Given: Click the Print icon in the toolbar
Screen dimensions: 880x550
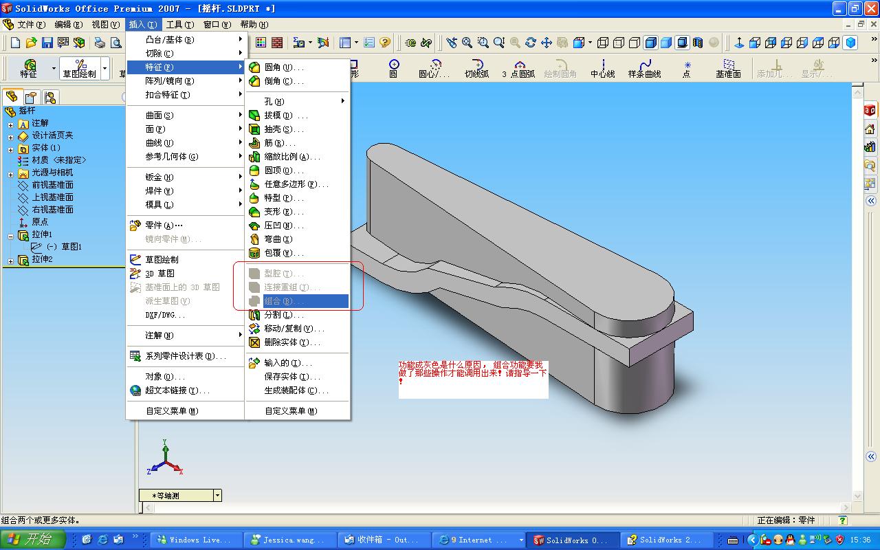Looking at the screenshot, I should click(x=100, y=43).
